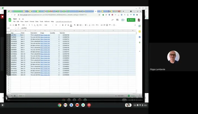Viewport: 198px width, 114px height.
Task: Star the Item spreadsheet
Action: 20,19
